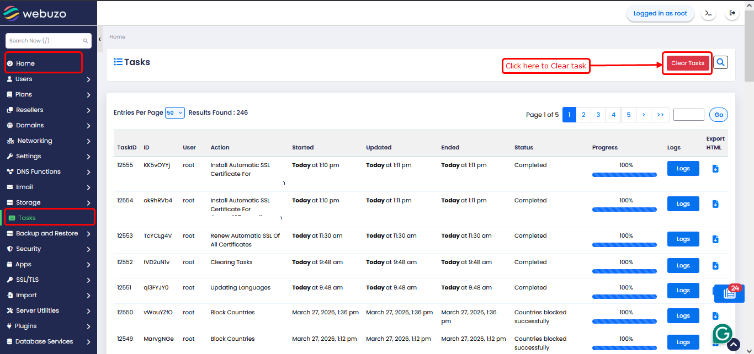Expand the Users sidebar menu

point(49,79)
